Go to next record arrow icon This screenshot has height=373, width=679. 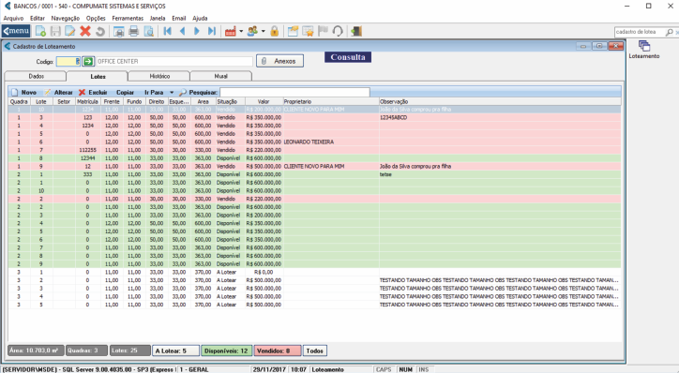[197, 31]
